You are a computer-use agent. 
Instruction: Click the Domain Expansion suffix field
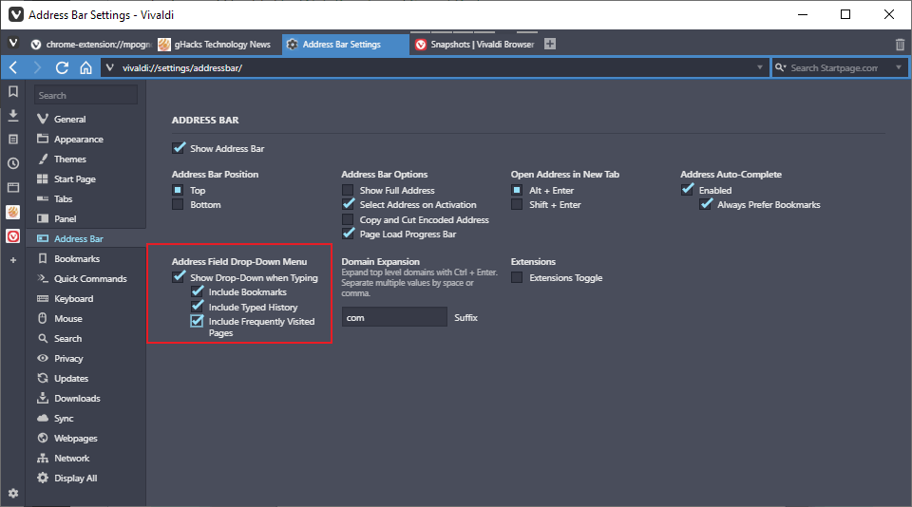393,317
